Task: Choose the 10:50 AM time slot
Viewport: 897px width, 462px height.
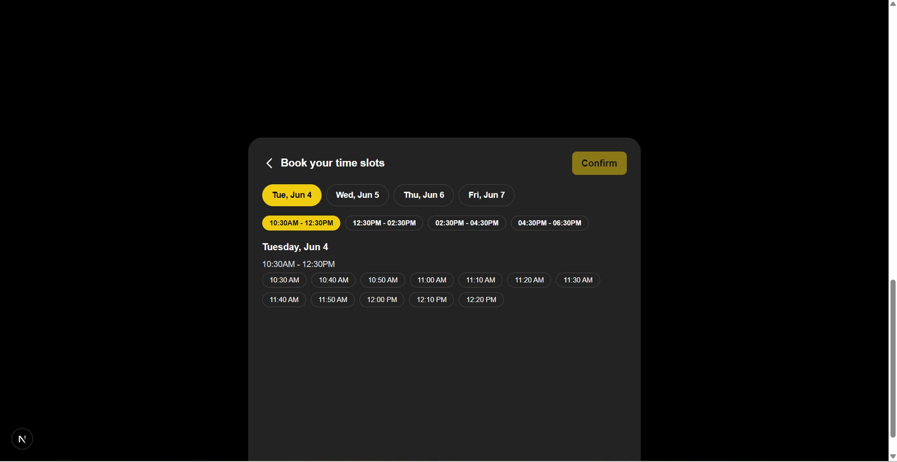Action: coord(383,280)
